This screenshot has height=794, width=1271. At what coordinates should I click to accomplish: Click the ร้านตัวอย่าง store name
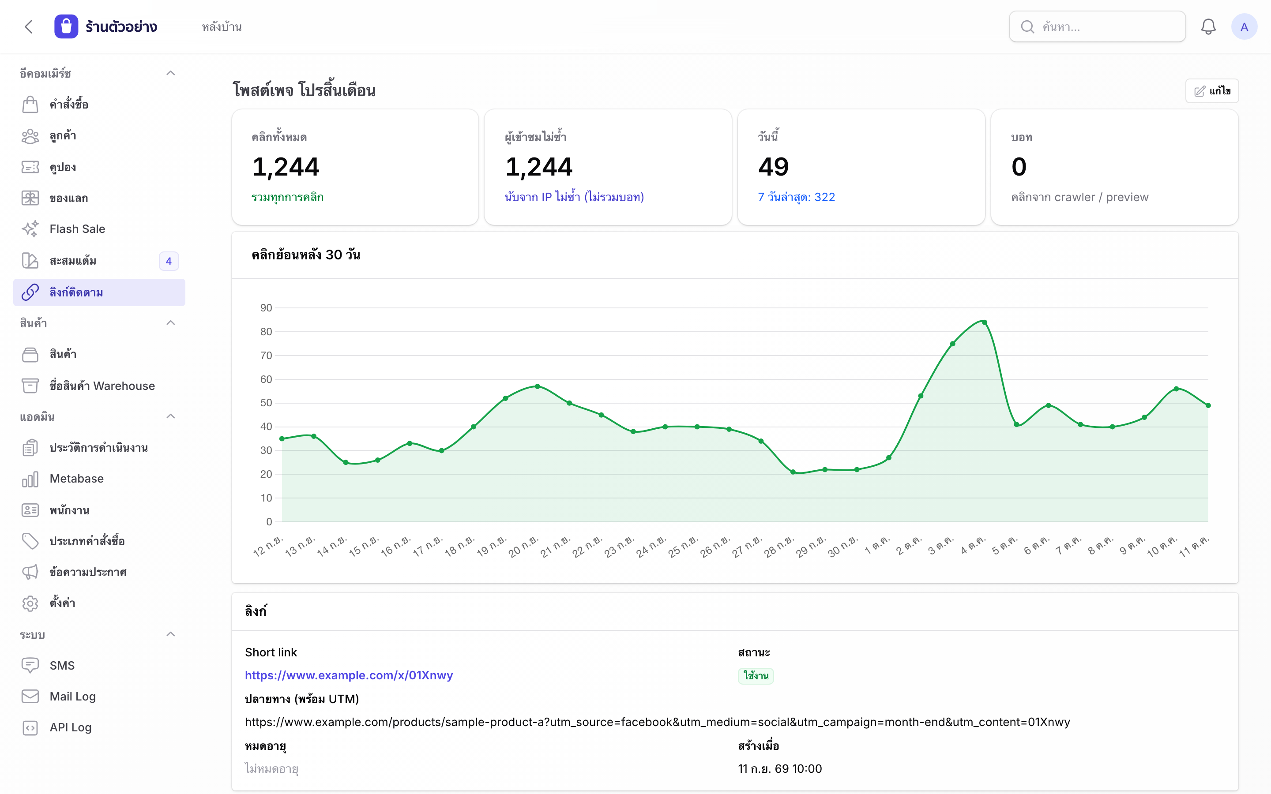pos(121,27)
